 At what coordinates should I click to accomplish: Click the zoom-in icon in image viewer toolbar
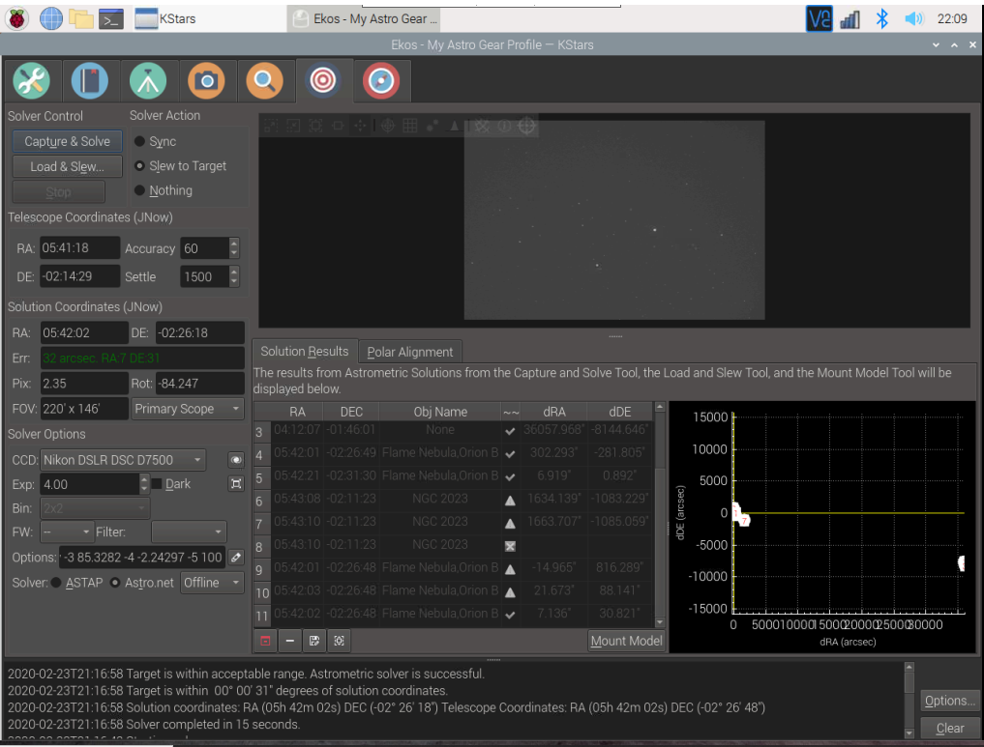click(271, 126)
